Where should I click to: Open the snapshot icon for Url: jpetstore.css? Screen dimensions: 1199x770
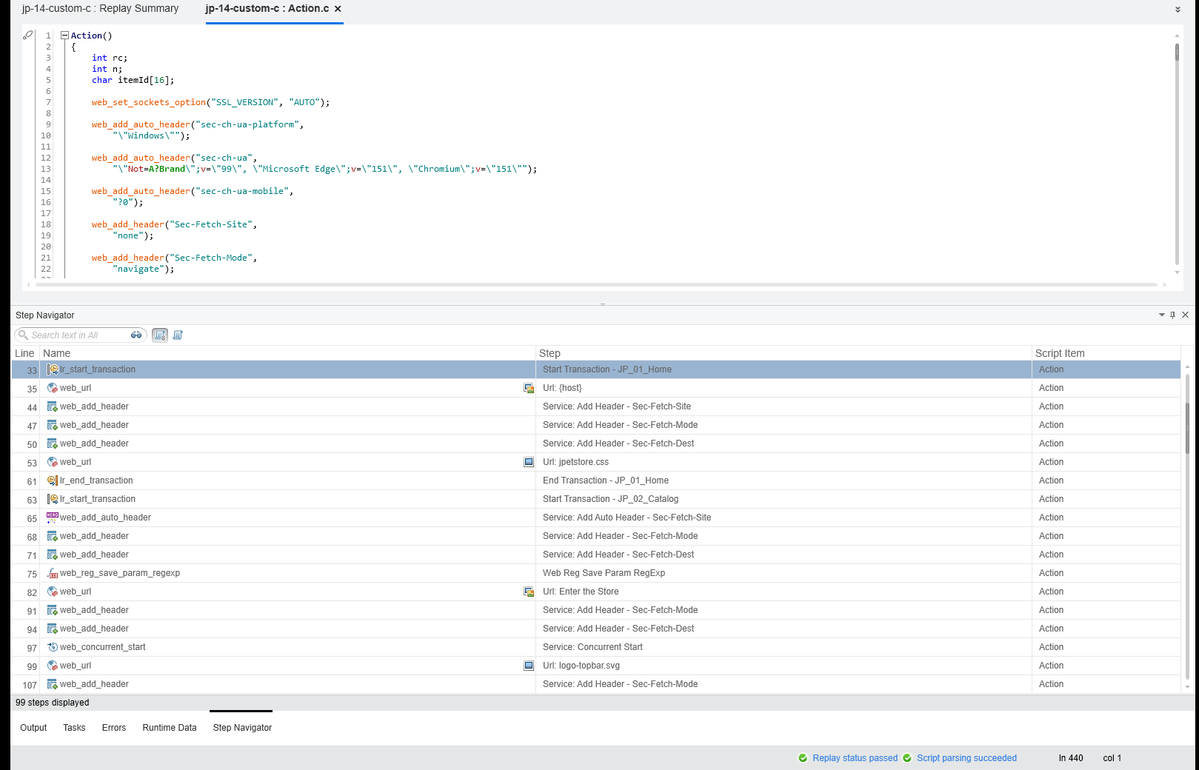tap(529, 462)
